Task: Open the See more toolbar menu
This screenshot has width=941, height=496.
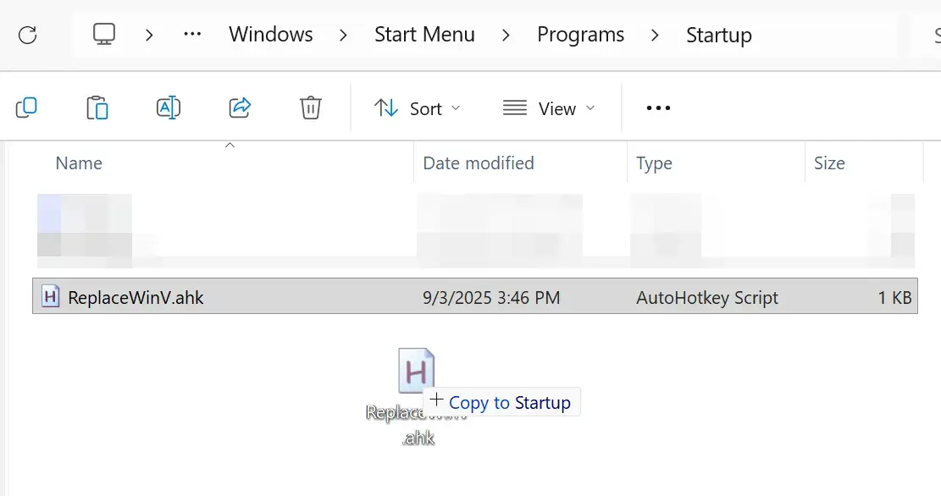Action: [x=657, y=107]
